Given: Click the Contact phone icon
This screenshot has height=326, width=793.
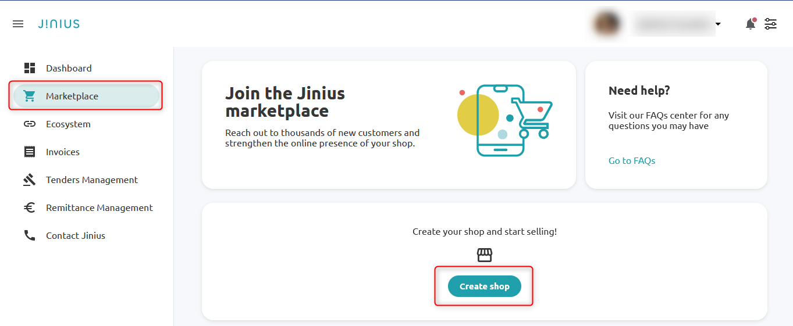Looking at the screenshot, I should (x=30, y=235).
